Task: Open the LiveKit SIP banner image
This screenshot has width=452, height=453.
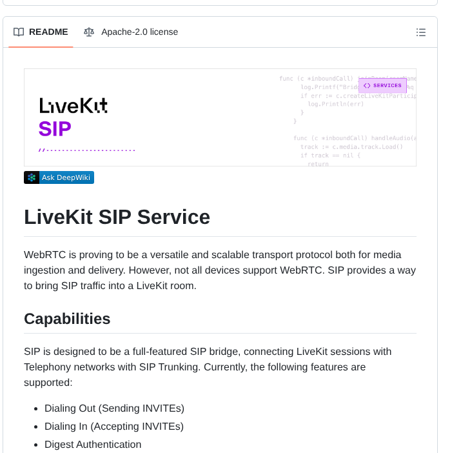Action: [220, 117]
